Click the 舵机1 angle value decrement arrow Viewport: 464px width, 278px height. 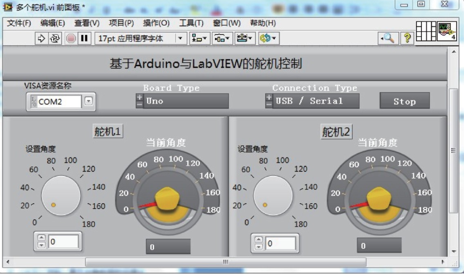(41, 245)
